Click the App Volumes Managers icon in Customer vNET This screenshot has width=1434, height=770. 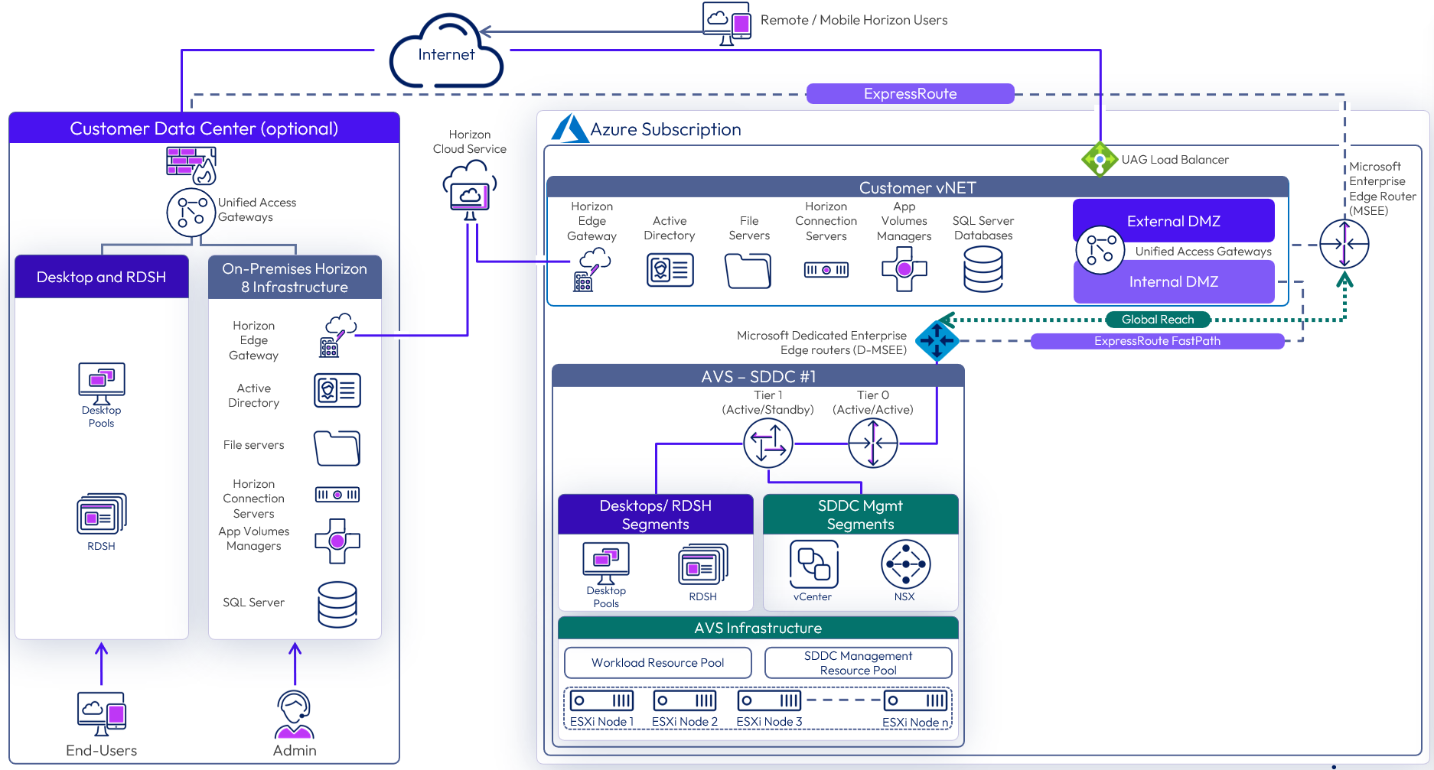[x=904, y=269]
